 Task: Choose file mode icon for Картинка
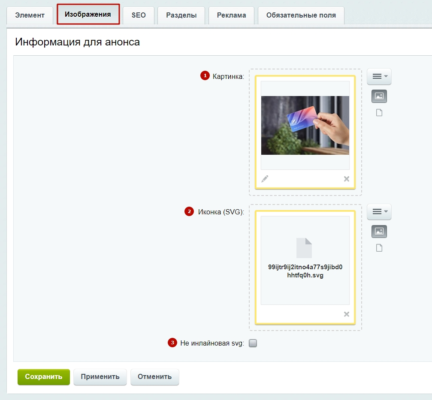(379, 113)
